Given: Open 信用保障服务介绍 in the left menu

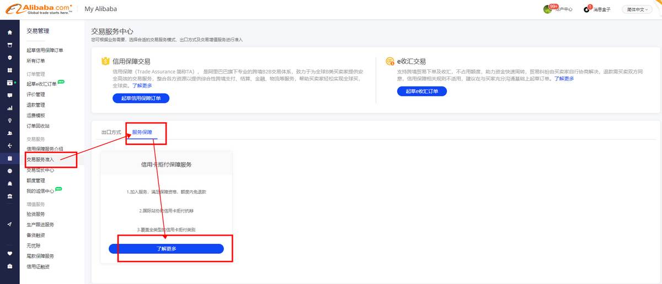Looking at the screenshot, I should tap(45, 149).
